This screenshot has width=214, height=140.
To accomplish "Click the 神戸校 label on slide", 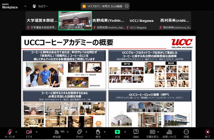I will pyautogui.click(x=127, y=64).
